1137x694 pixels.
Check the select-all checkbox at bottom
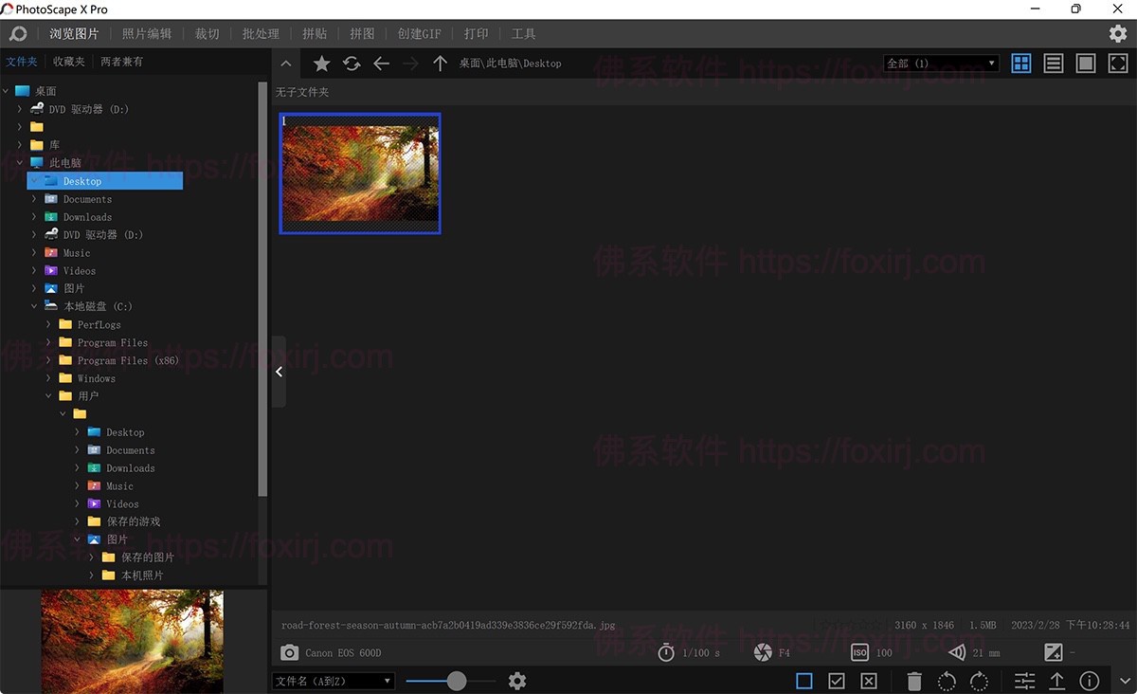tap(836, 681)
